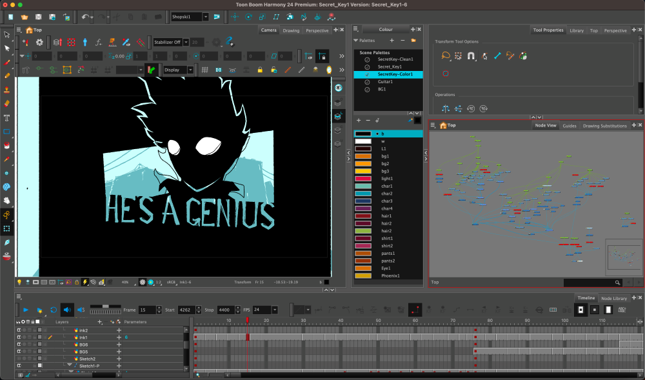Open the Stabilizer Off dropdown
645x380 pixels.
(186, 42)
